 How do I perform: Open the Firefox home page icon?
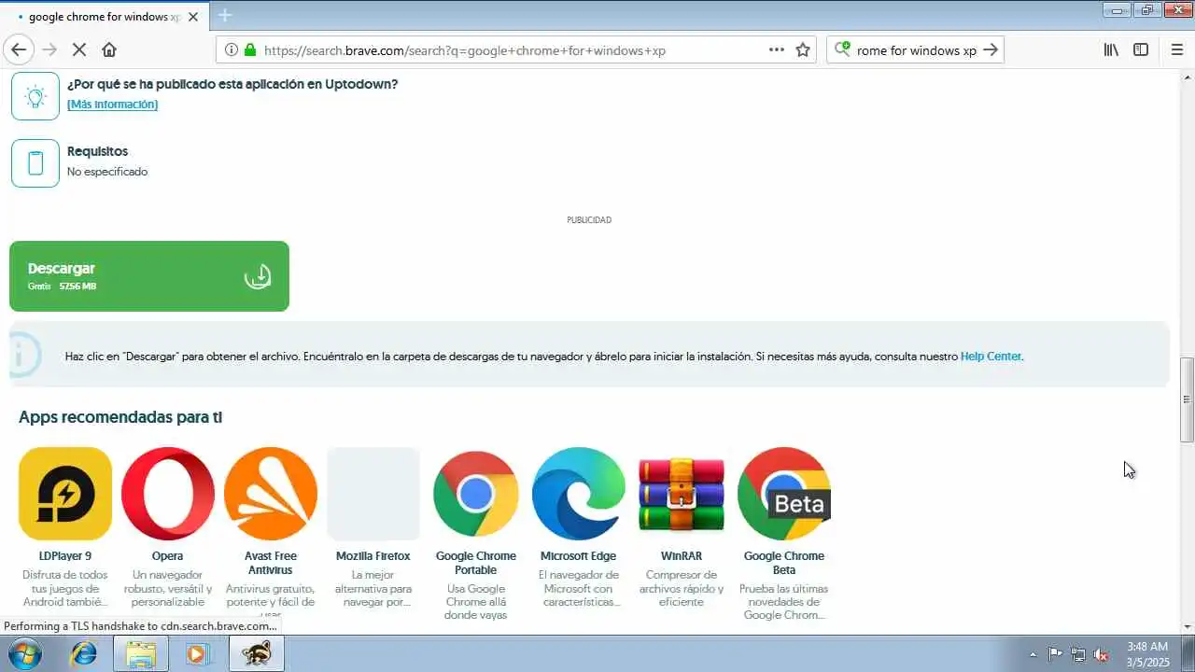click(109, 49)
